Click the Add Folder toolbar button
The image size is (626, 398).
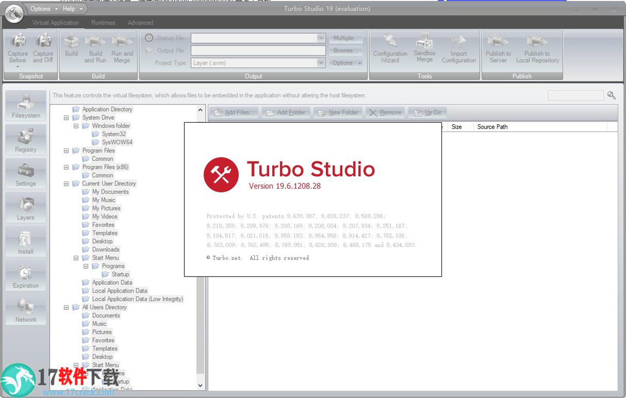[x=286, y=113]
